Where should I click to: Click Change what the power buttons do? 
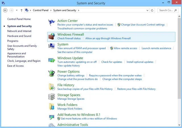coord(78,79)
